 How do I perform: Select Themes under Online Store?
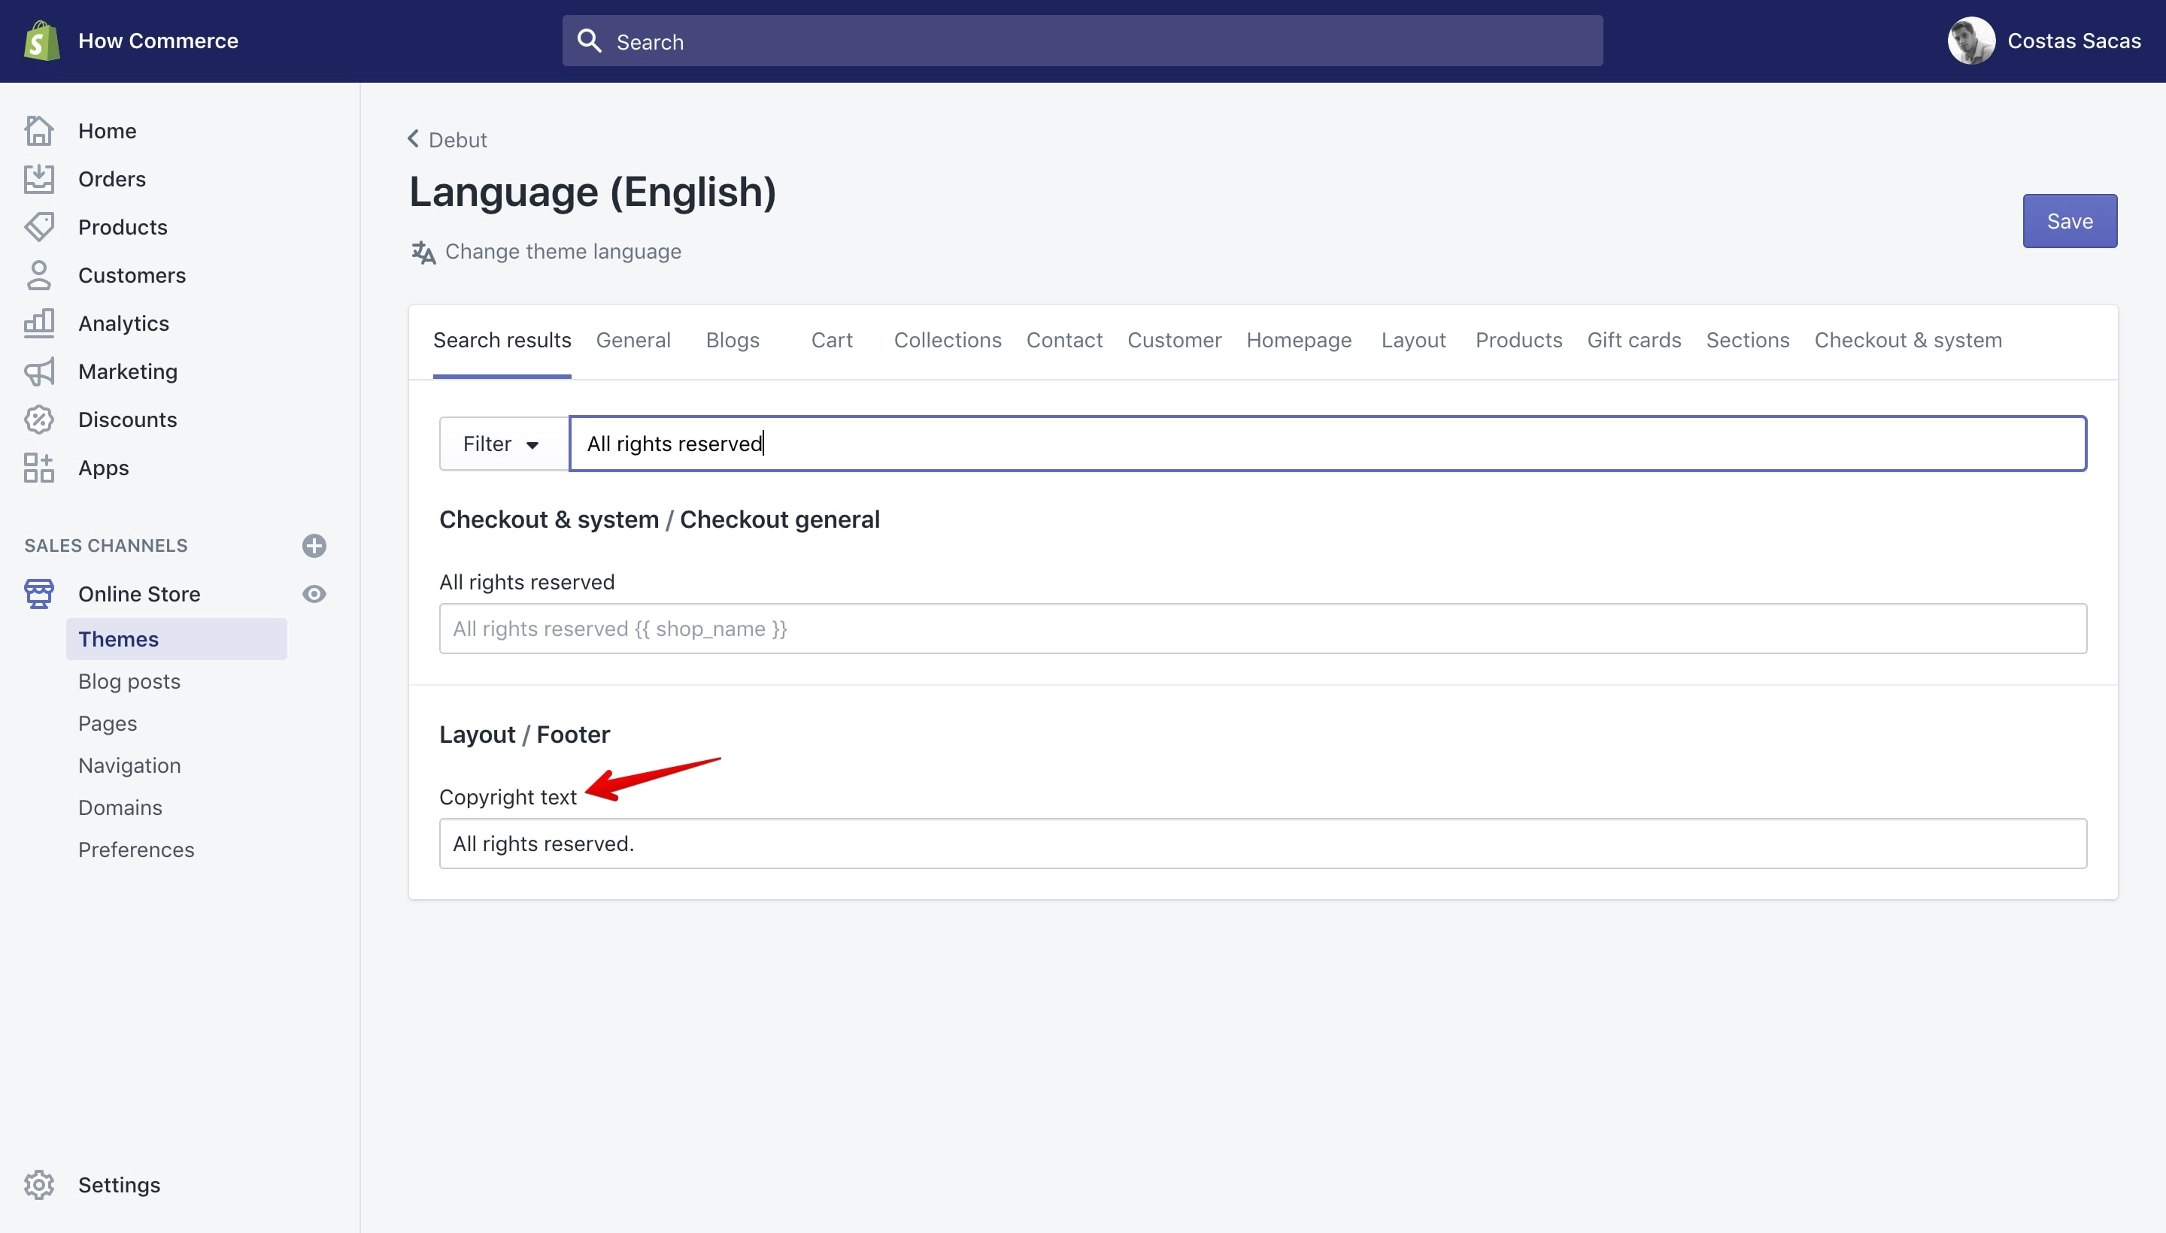(x=176, y=639)
